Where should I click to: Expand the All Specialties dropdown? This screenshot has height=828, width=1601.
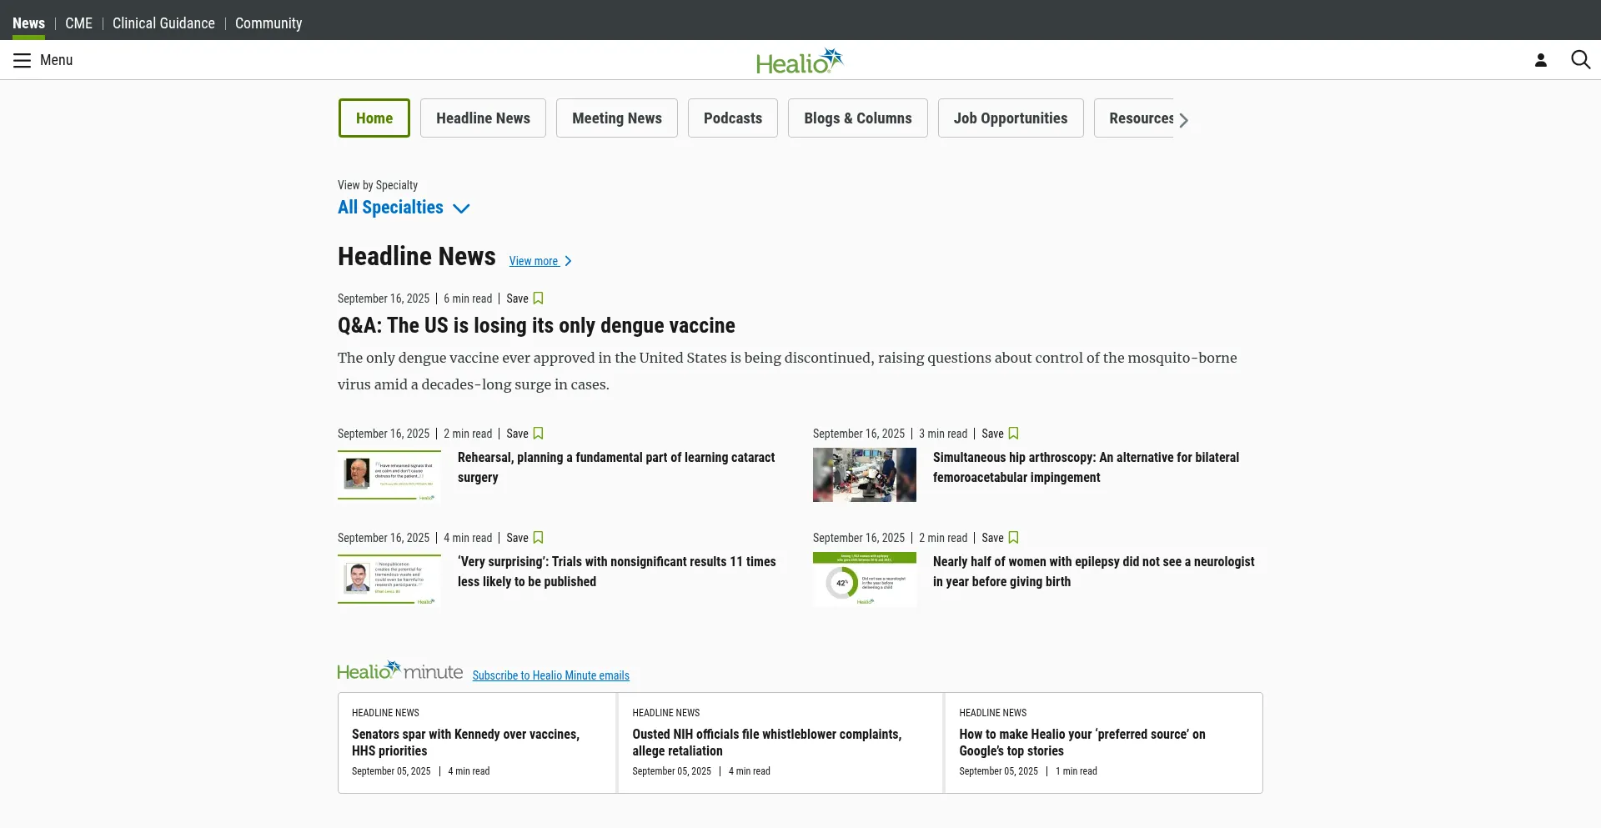(x=404, y=208)
